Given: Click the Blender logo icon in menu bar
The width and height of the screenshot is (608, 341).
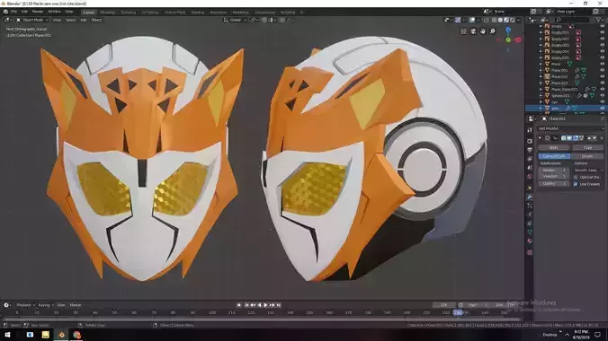Looking at the screenshot, I should click(x=5, y=12).
